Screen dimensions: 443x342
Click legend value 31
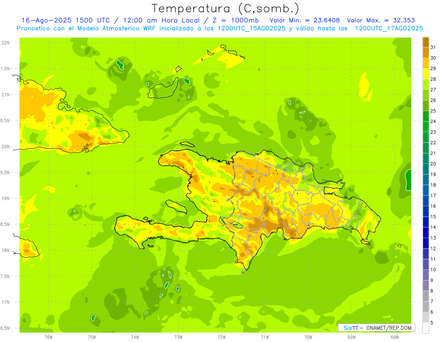[x=433, y=47]
